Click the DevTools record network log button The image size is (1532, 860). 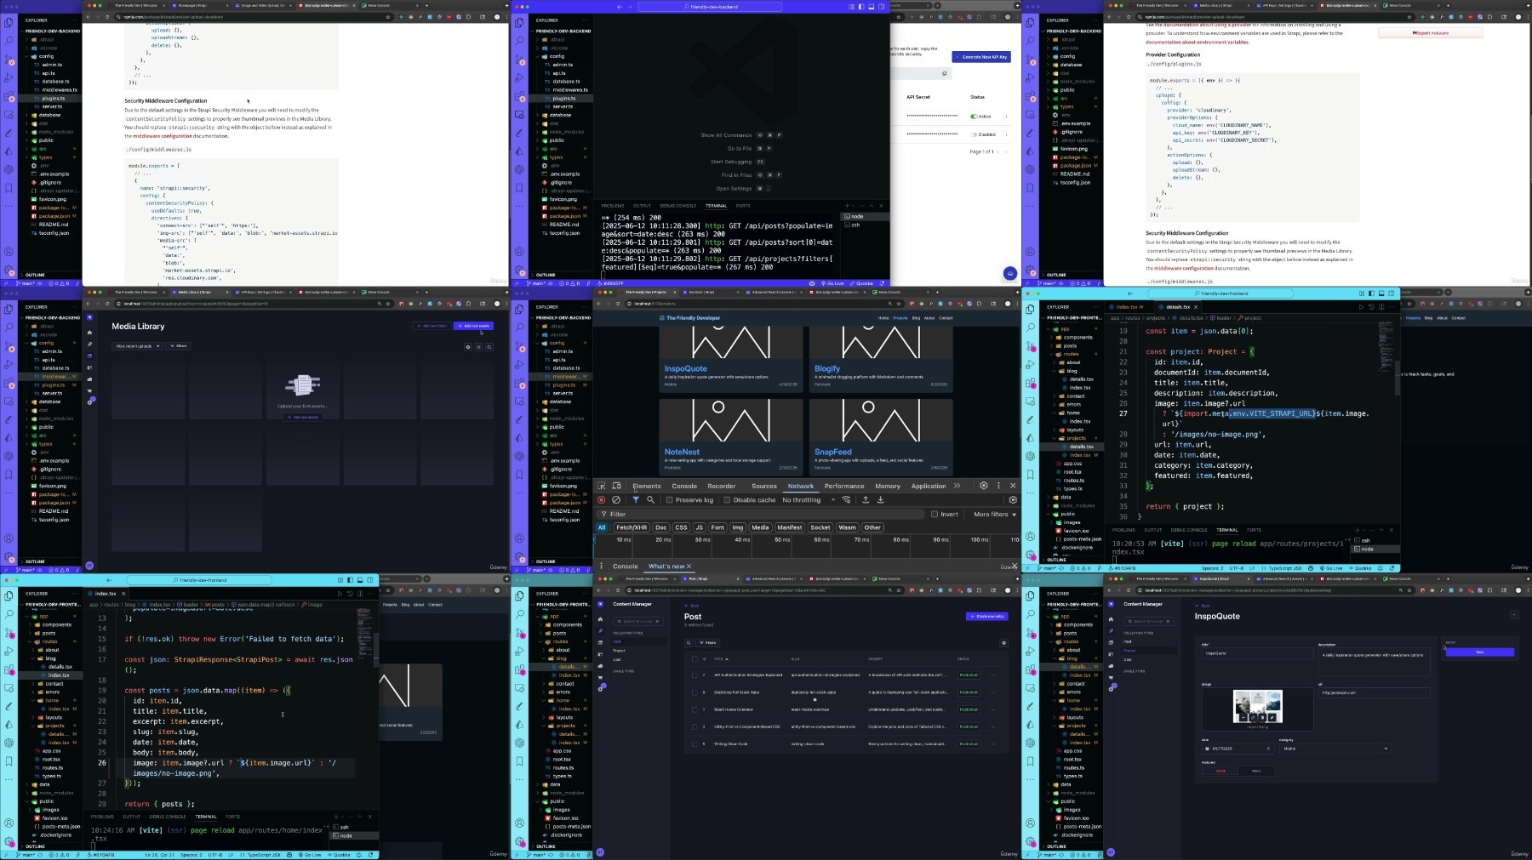click(602, 500)
